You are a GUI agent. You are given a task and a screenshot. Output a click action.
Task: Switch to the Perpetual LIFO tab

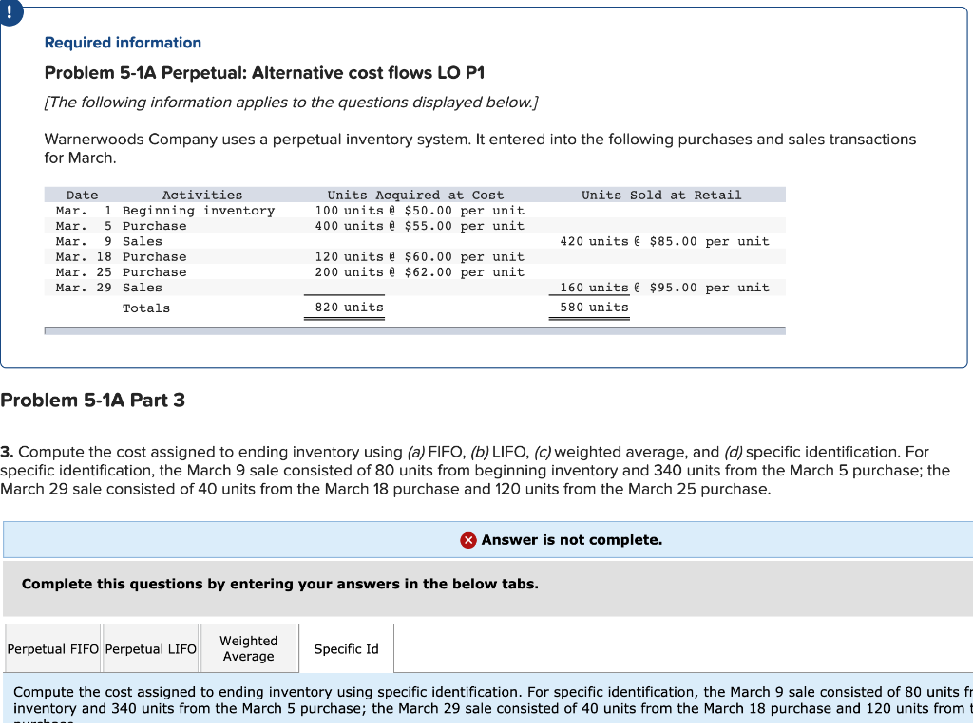150,648
